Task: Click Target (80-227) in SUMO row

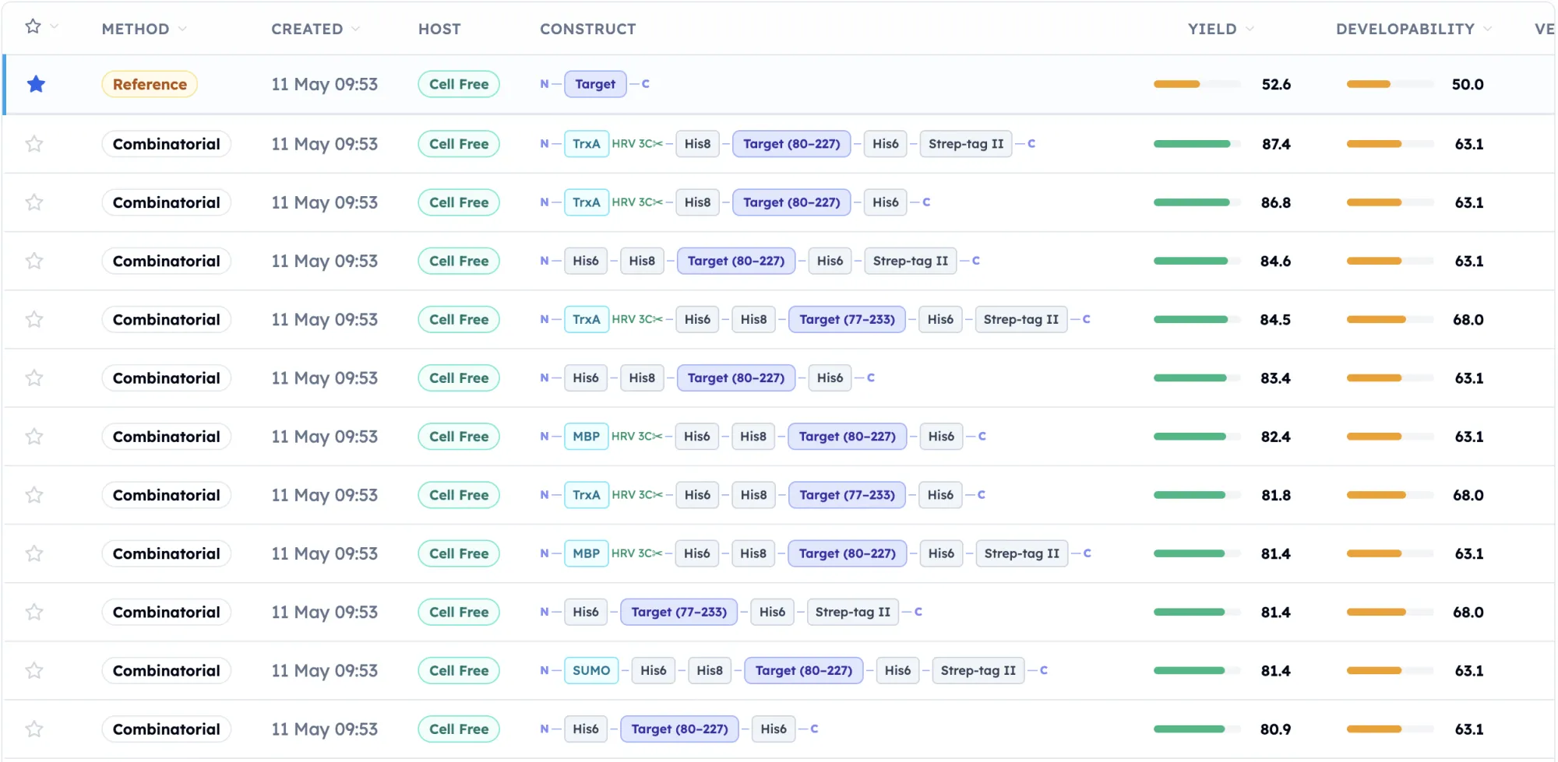Action: [x=803, y=670]
